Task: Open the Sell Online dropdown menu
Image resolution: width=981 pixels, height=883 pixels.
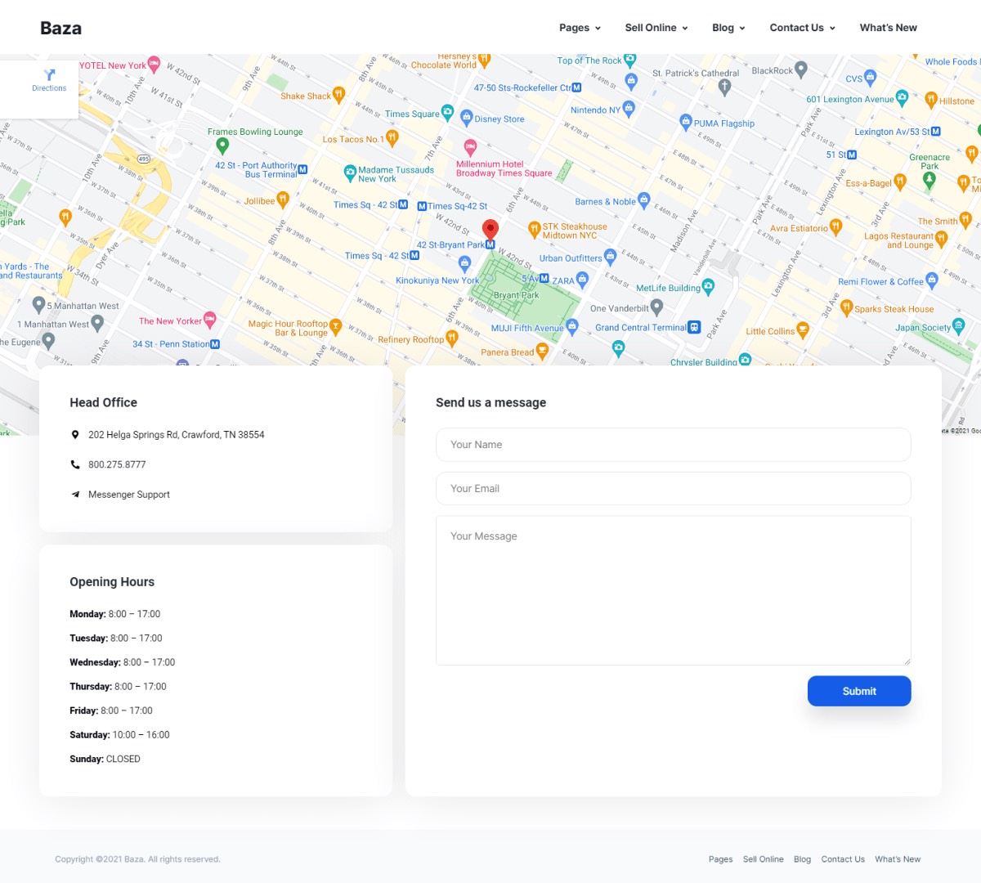Action: [x=656, y=28]
